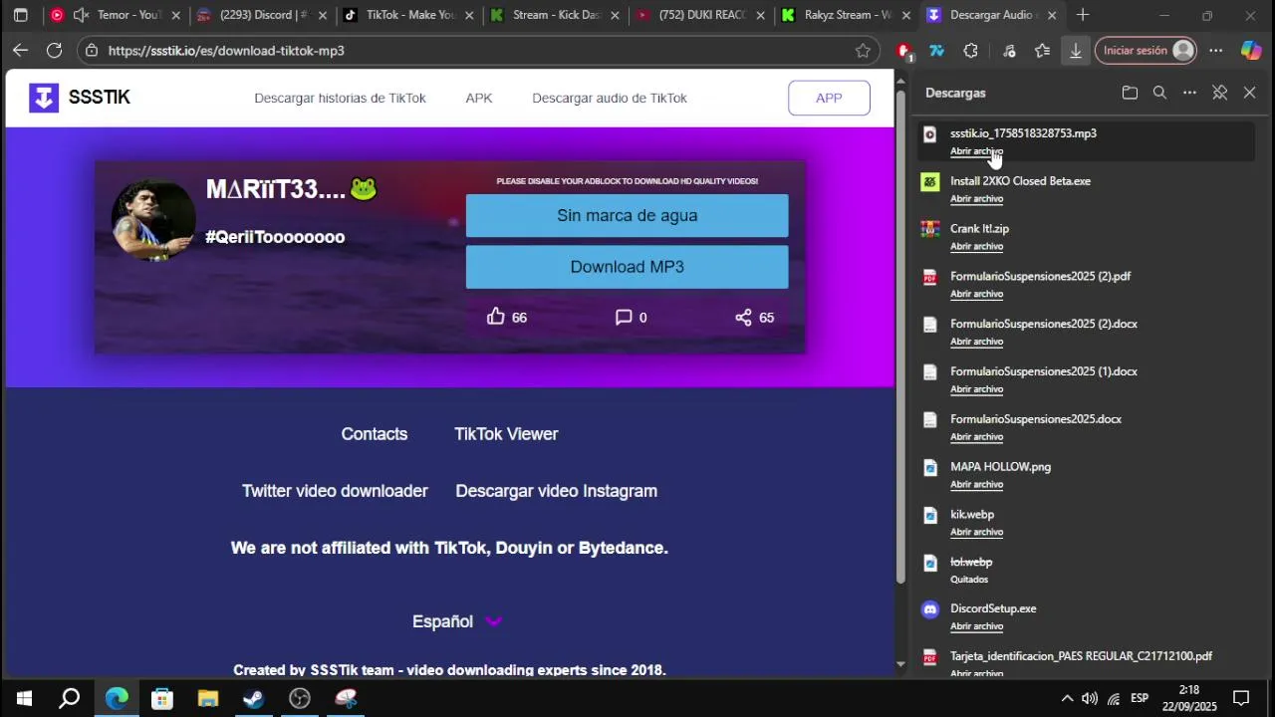Screen dimensions: 1275x717
Task: Open more options in Descargas panel
Action: point(1189,93)
